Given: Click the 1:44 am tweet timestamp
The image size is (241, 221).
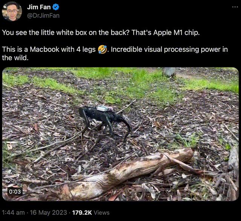Looking at the screenshot, I should tap(13, 212).
